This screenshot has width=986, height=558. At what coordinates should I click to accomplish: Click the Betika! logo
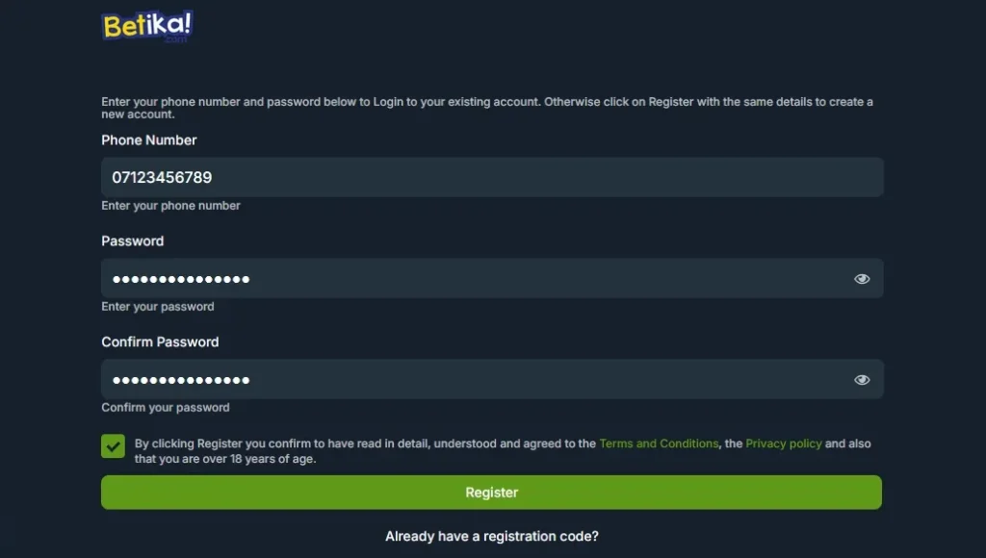click(147, 26)
